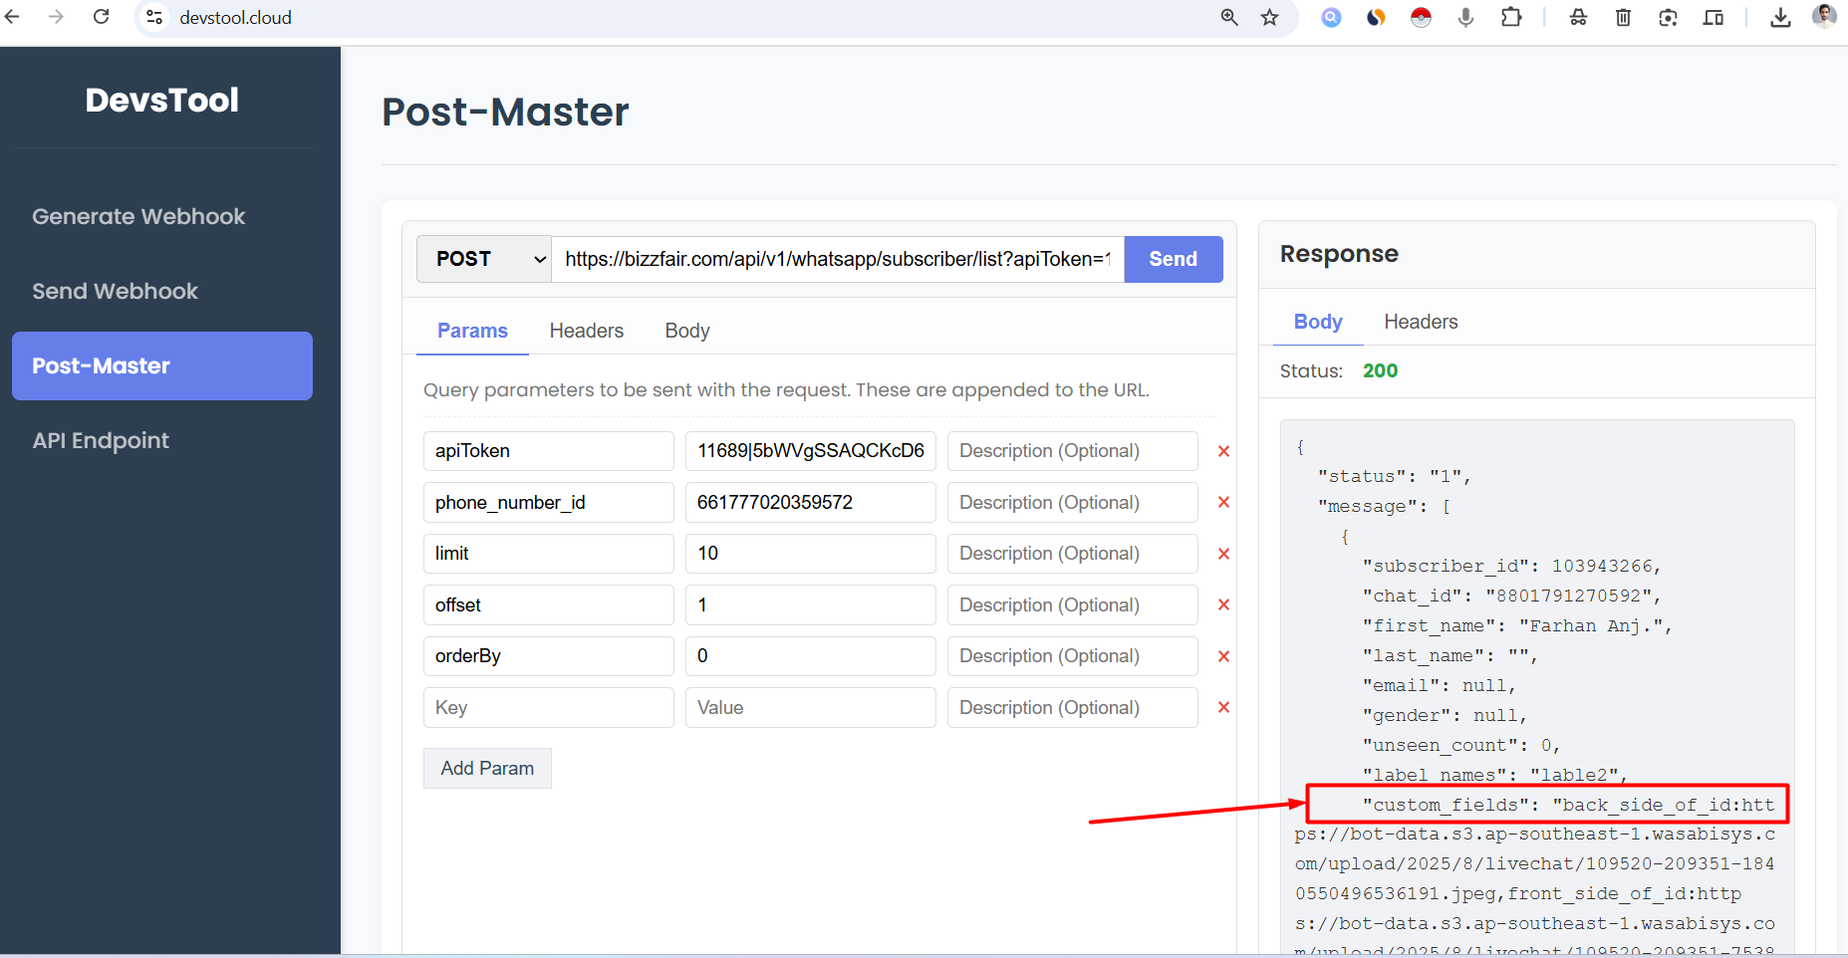Delete the phone_number_id parameter row
Viewport: 1848px width, 958px height.
click(1223, 503)
